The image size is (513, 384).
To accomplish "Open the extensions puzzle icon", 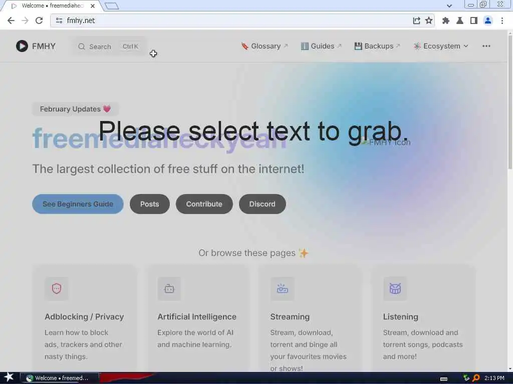I will pos(445,20).
